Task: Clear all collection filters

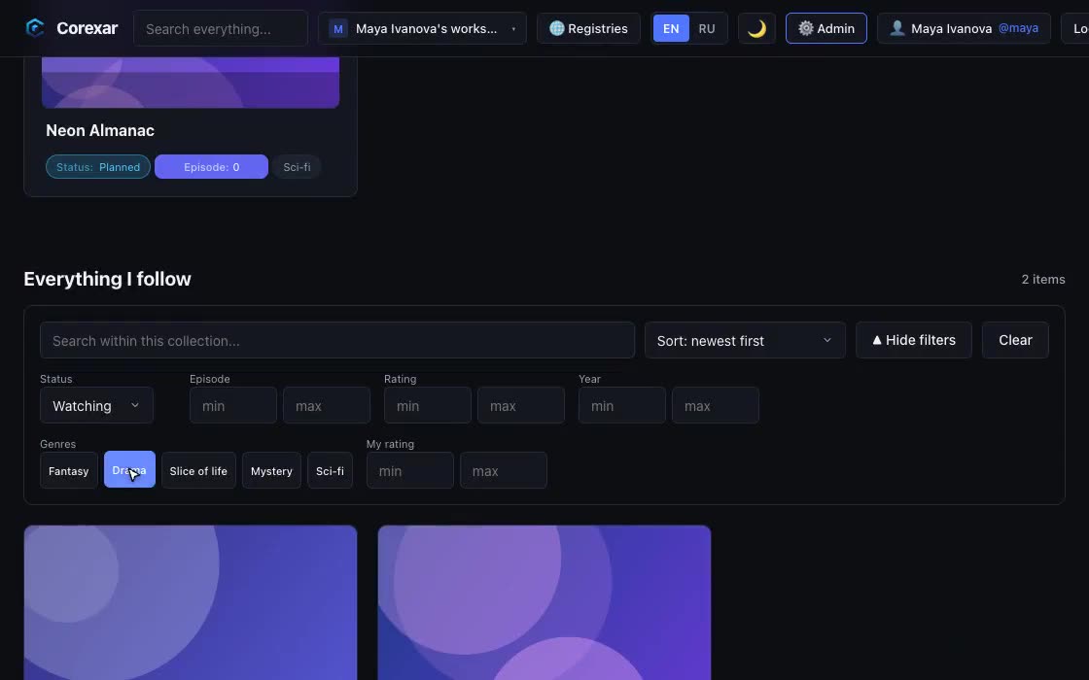Action: pyautogui.click(x=1015, y=340)
